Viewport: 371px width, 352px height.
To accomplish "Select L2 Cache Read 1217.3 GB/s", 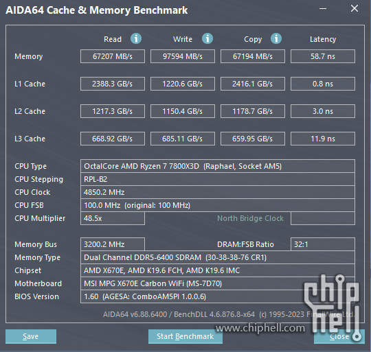I will coord(113,111).
